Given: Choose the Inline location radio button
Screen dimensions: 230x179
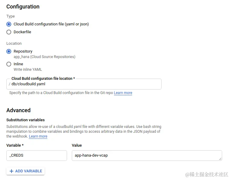Looking at the screenshot, I should tap(9, 64).
